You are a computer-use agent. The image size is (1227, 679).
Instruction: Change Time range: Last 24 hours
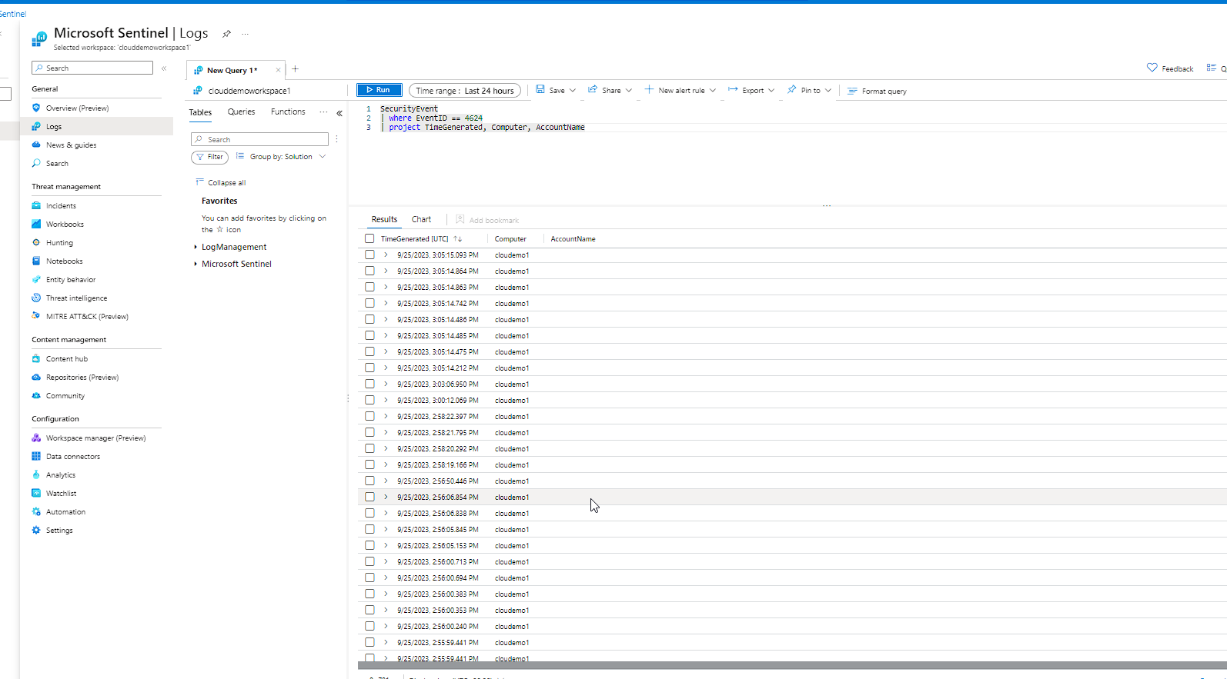(465, 91)
